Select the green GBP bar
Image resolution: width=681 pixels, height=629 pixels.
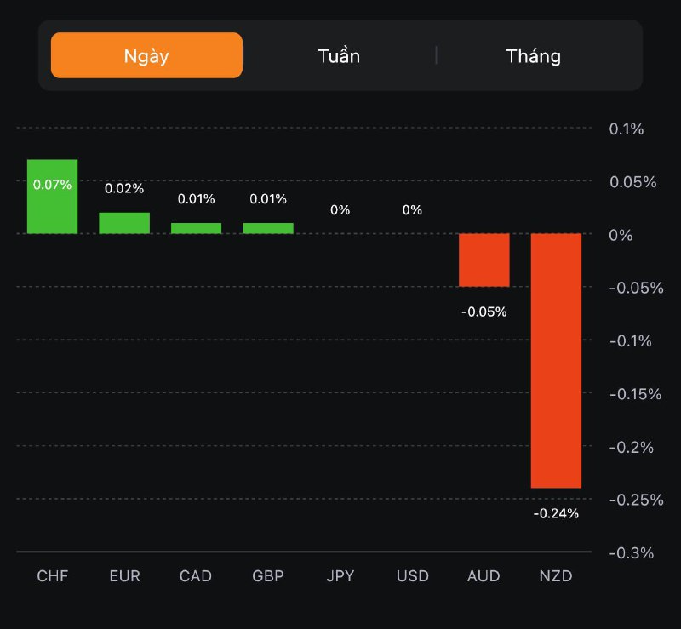(268, 228)
